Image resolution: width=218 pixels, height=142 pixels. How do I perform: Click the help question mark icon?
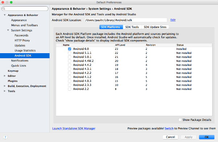pos(5,137)
